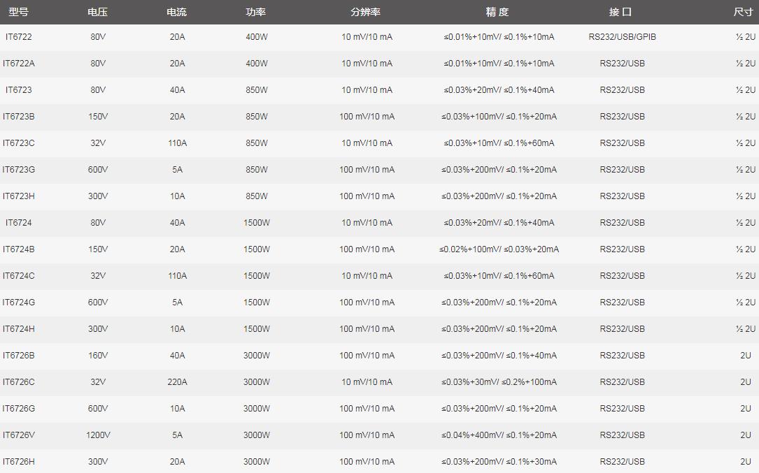Screen dimensions: 759x473
Task: Select the 精度 column header
Action: [x=497, y=12]
